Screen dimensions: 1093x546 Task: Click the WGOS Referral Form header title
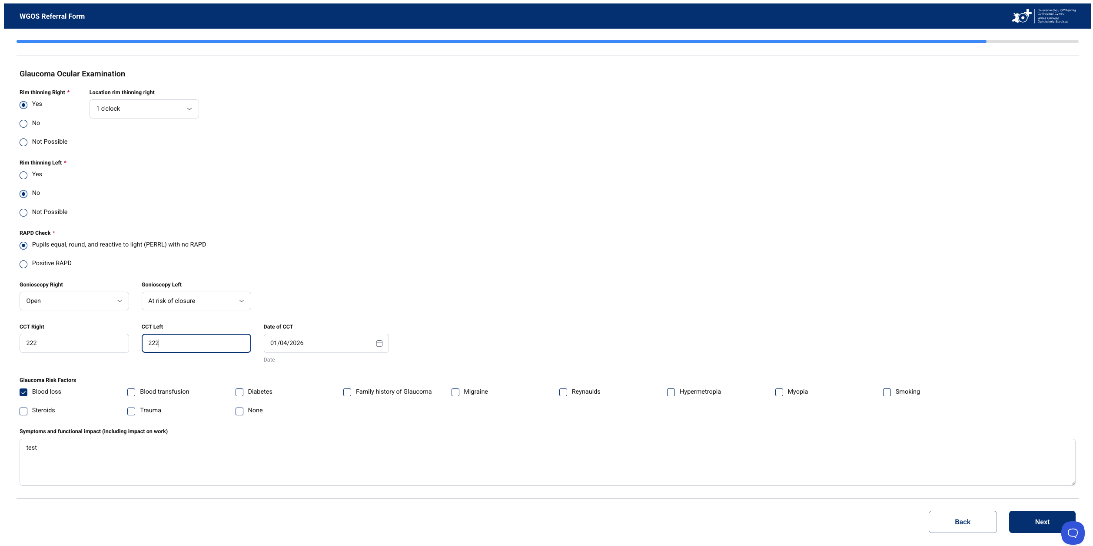[x=52, y=16]
